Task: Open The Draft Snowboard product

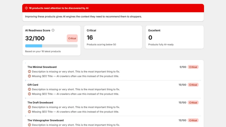Action: (x=40, y=102)
